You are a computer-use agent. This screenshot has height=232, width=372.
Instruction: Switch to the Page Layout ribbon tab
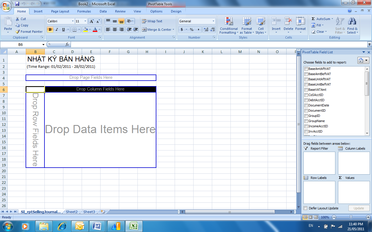coord(60,11)
